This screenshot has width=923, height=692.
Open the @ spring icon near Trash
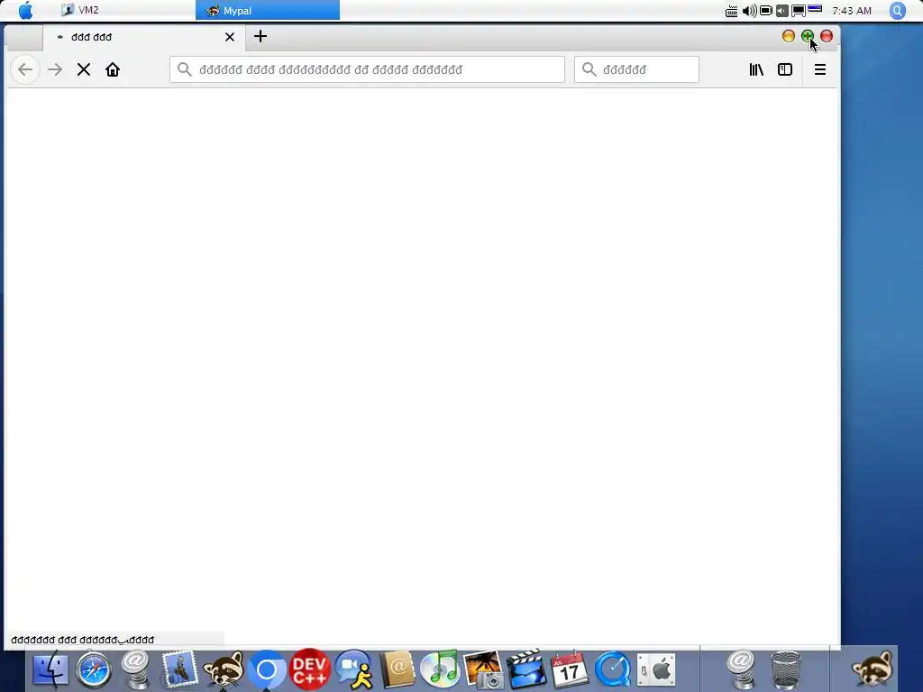point(741,669)
